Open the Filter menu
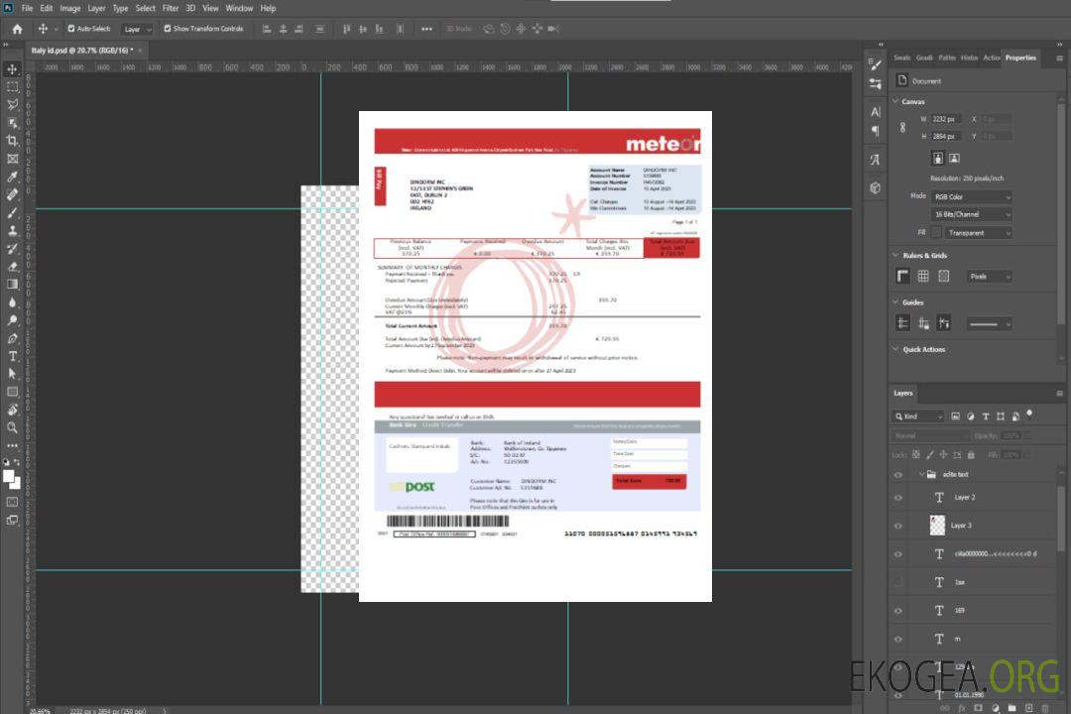The image size is (1071, 714). click(x=171, y=8)
